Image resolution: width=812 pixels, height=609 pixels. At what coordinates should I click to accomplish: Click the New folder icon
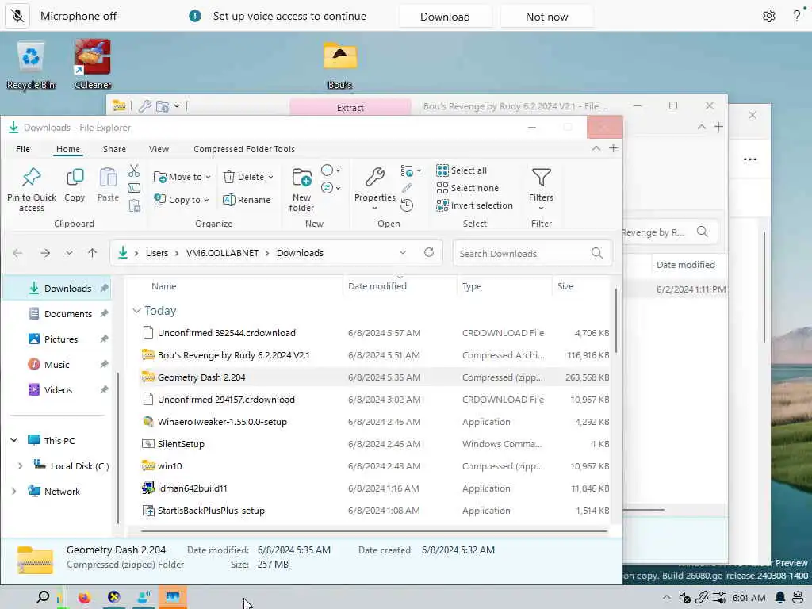click(302, 177)
